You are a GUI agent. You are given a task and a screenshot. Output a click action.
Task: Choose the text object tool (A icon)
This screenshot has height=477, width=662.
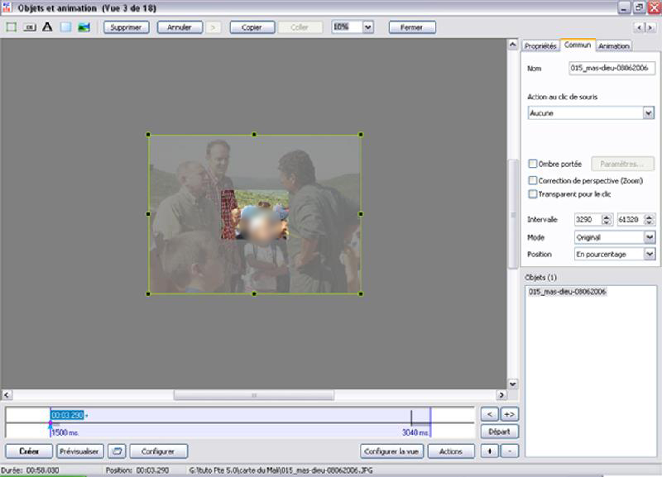[47, 27]
